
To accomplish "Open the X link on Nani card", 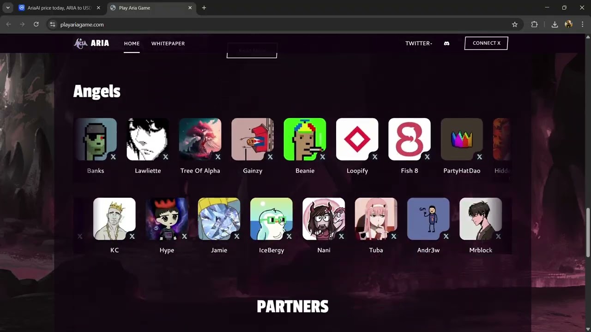I will click(x=341, y=236).
